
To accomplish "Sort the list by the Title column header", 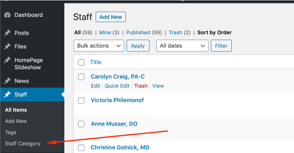I will 96,62.
